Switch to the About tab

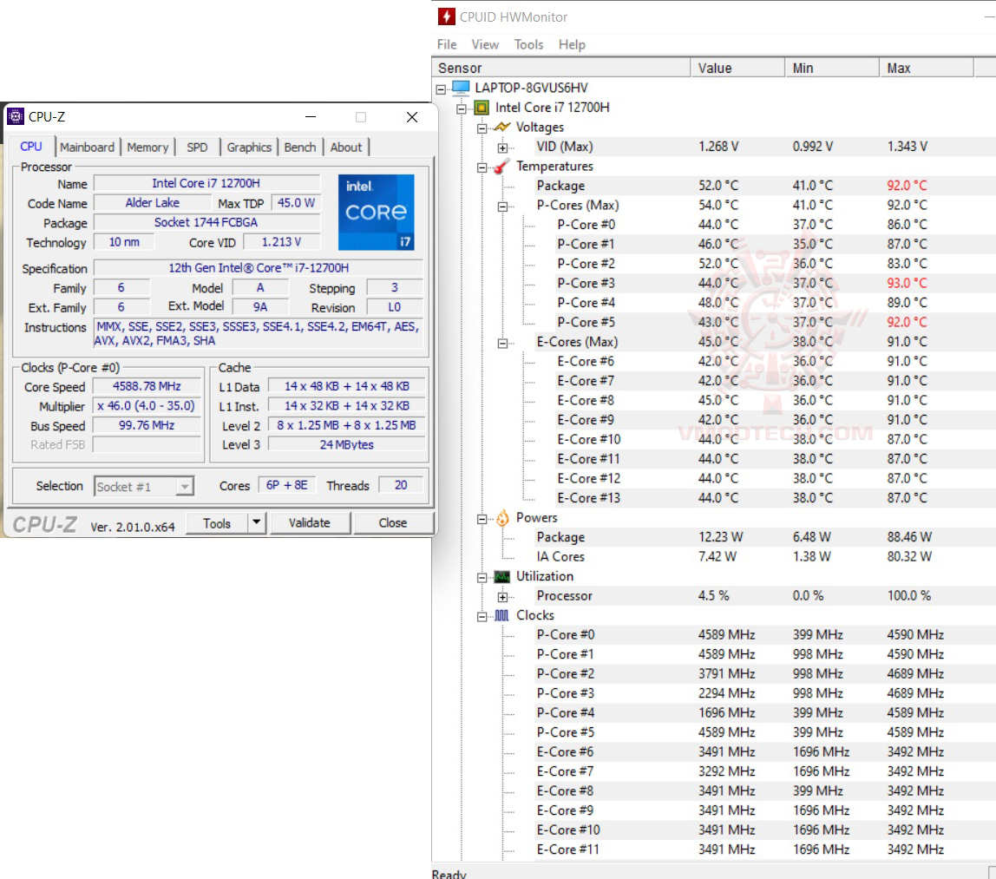[345, 148]
